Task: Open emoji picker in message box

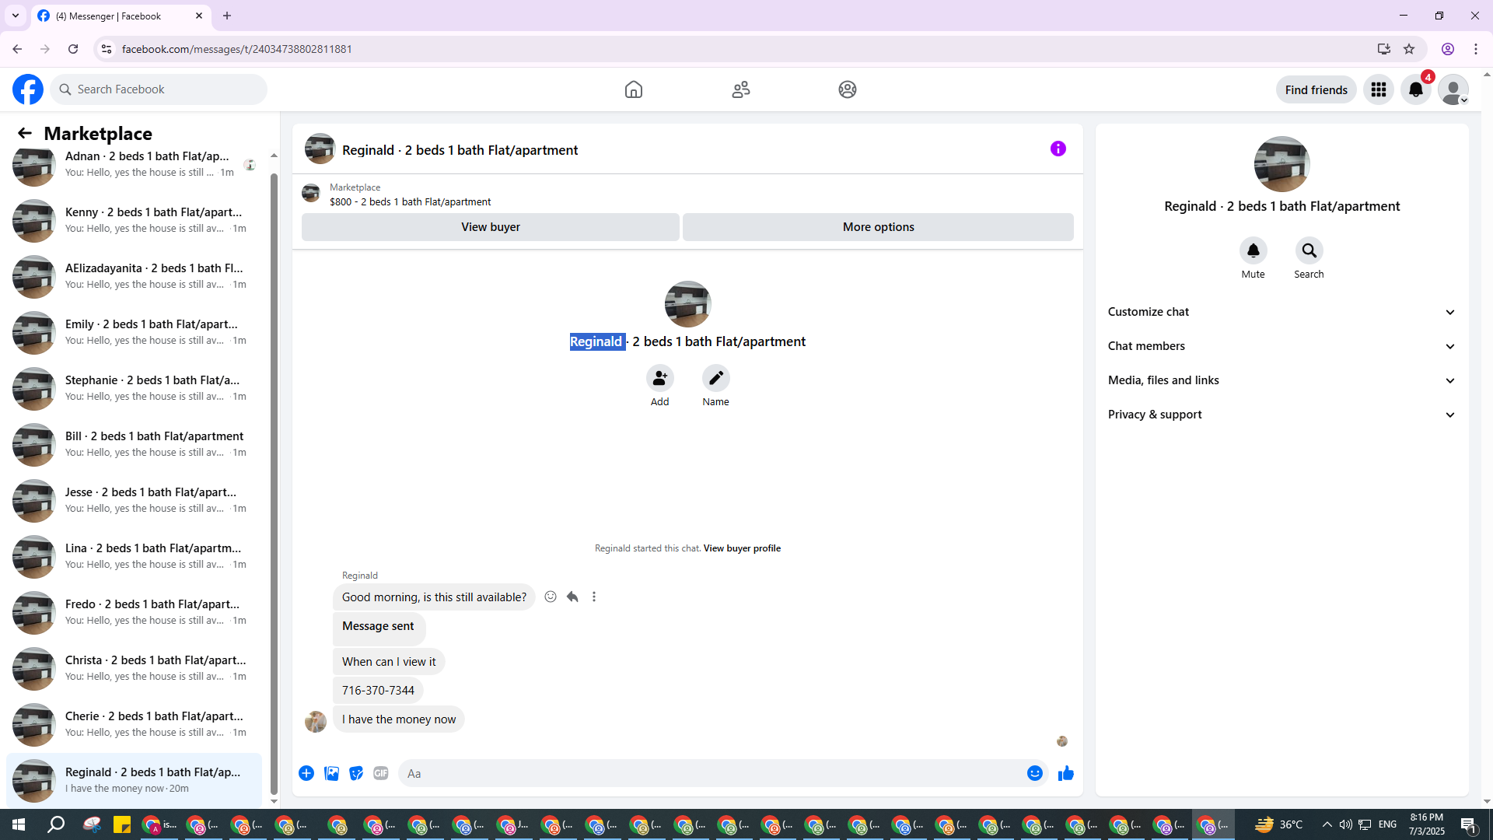Action: click(1034, 773)
